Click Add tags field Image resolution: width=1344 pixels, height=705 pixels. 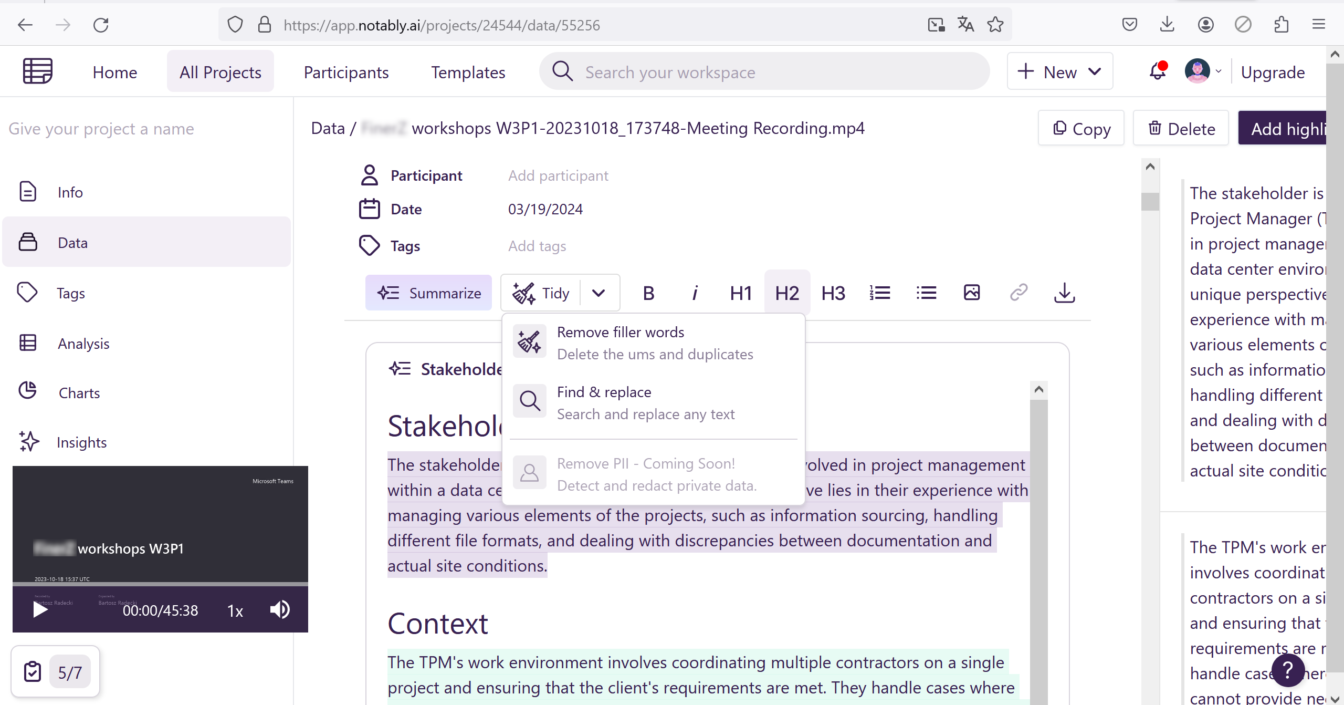[x=537, y=246]
